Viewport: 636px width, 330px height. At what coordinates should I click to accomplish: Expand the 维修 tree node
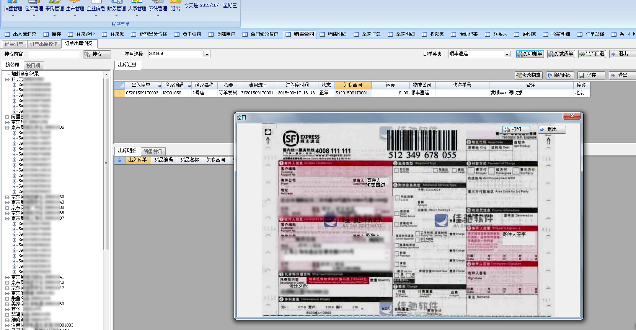pyautogui.click(x=7, y=320)
